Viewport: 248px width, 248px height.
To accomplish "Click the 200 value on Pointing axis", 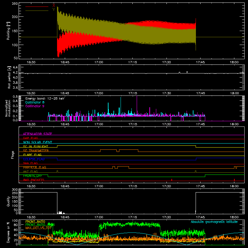I will tap(15, 17).
